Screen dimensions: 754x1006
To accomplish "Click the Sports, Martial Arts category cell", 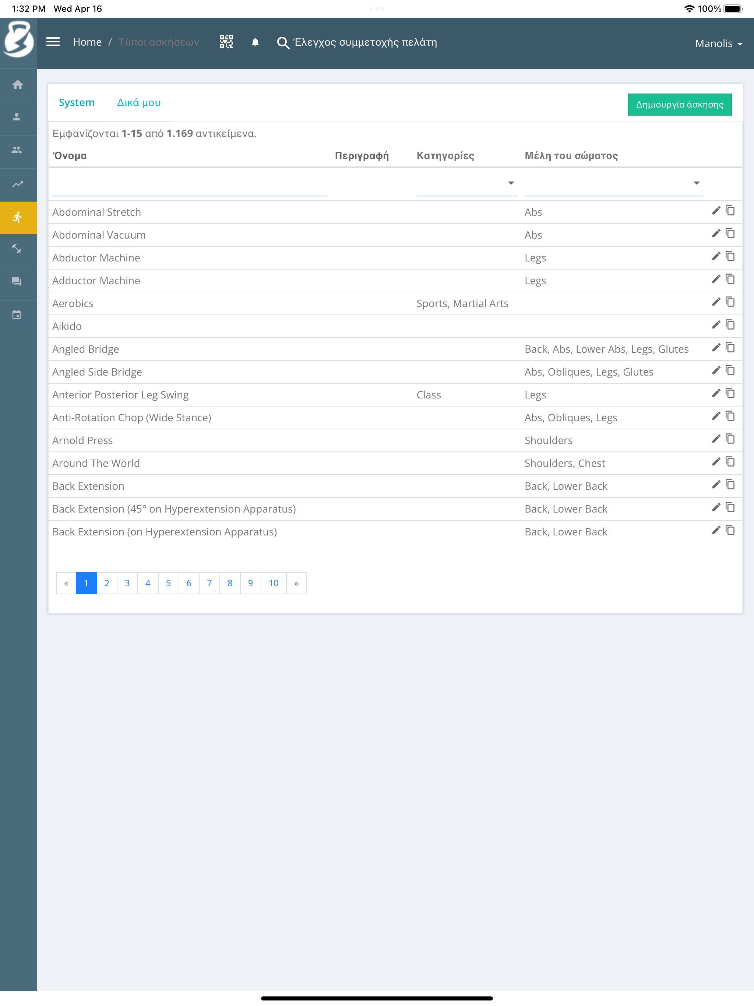I will pyautogui.click(x=462, y=303).
